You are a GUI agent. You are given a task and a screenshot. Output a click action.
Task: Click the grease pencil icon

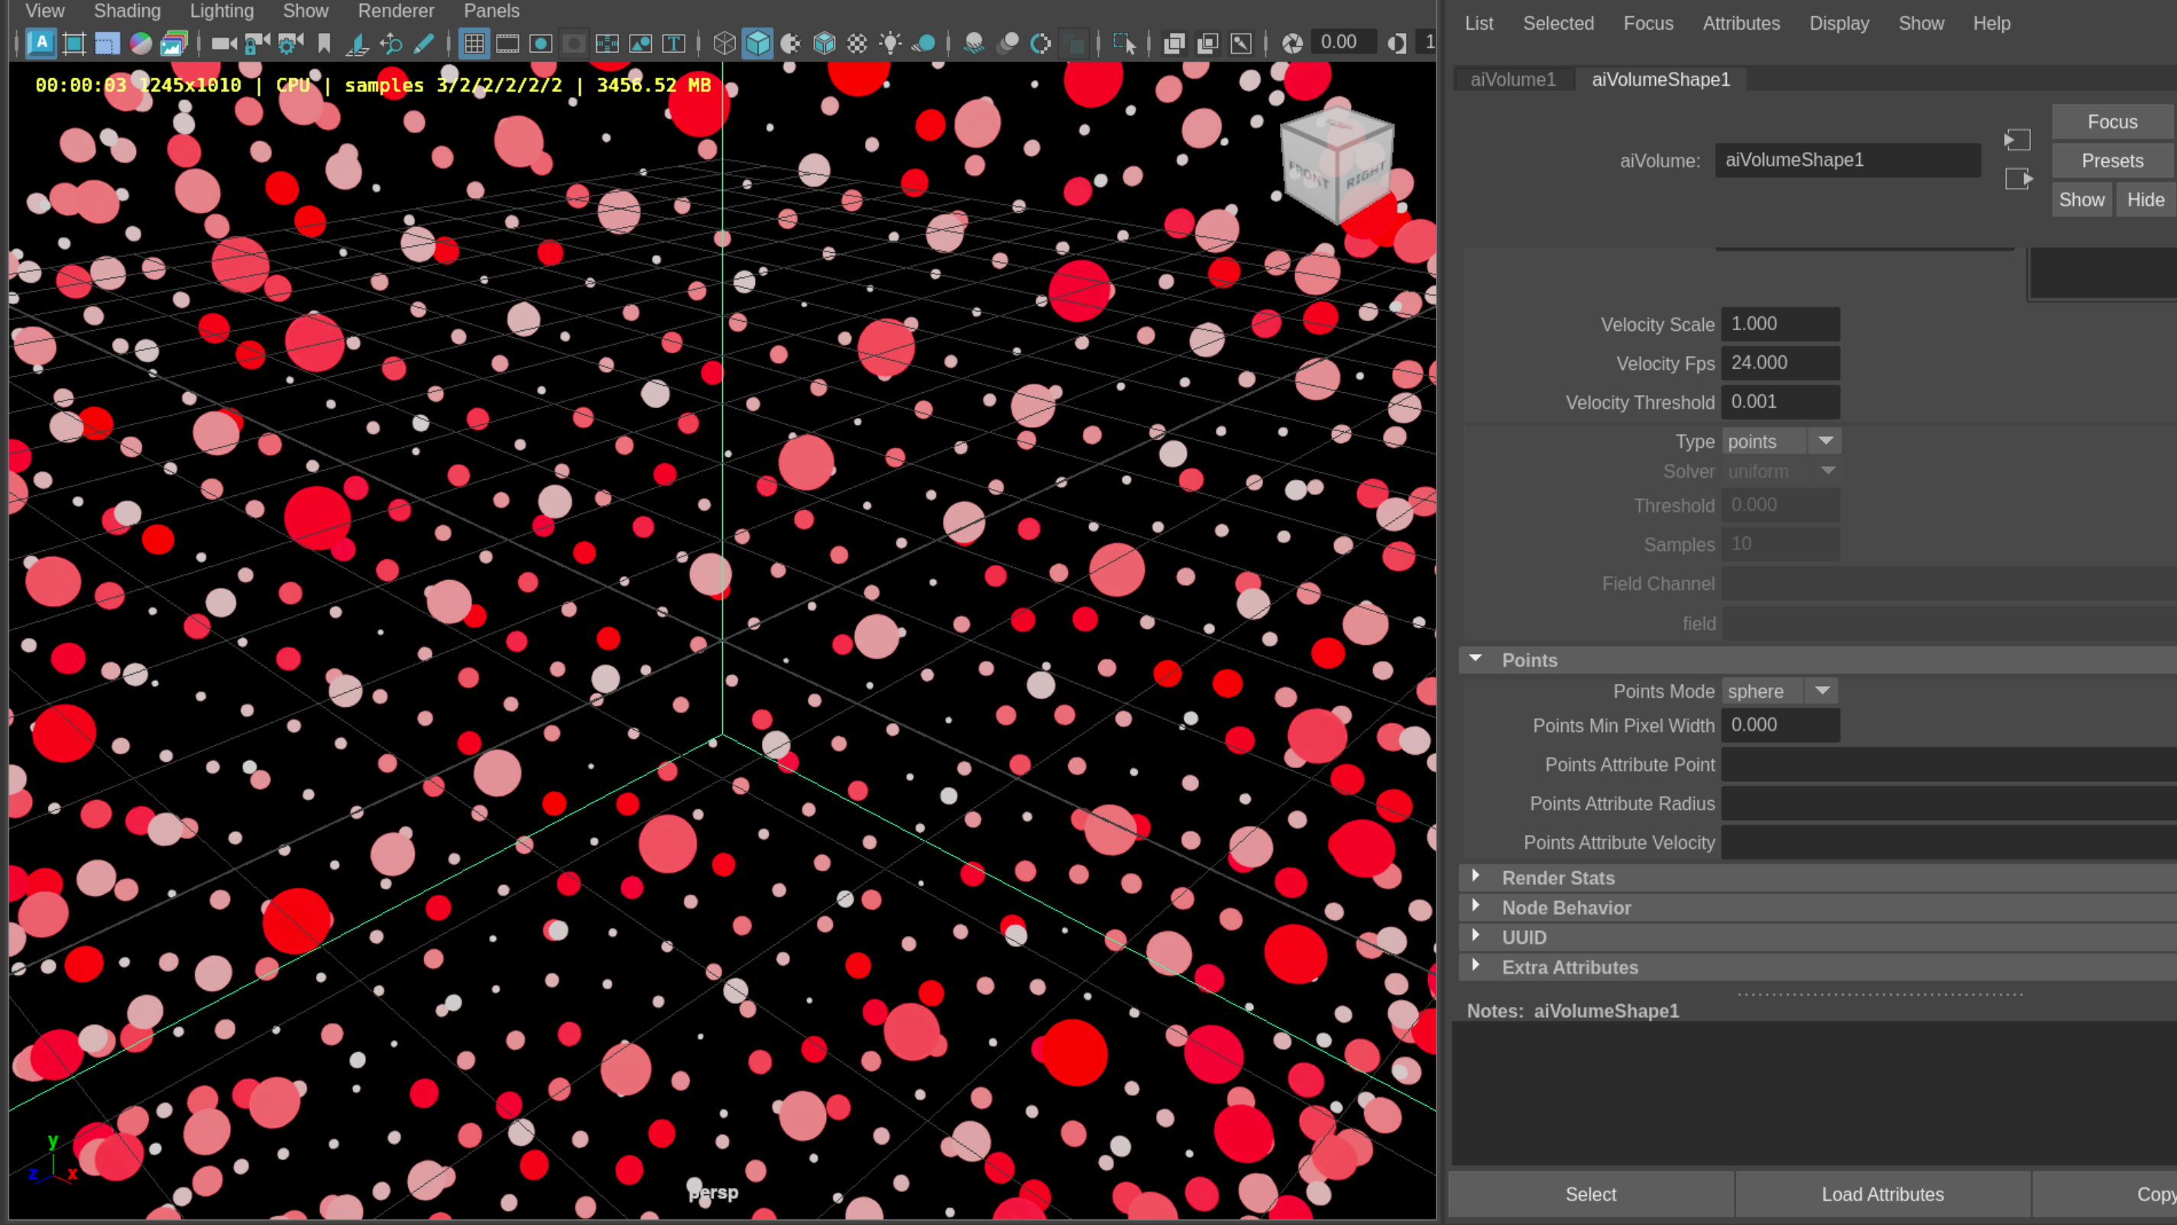[x=424, y=43]
